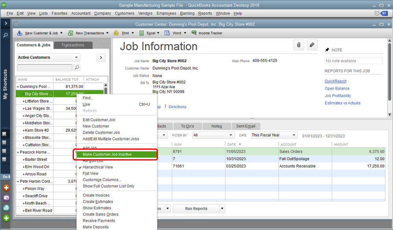Switch to Flat View in context menu

click(x=90, y=173)
